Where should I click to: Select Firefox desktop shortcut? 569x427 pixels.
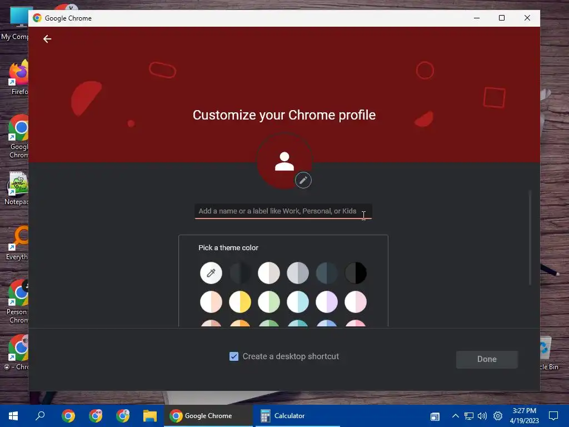pos(18,77)
